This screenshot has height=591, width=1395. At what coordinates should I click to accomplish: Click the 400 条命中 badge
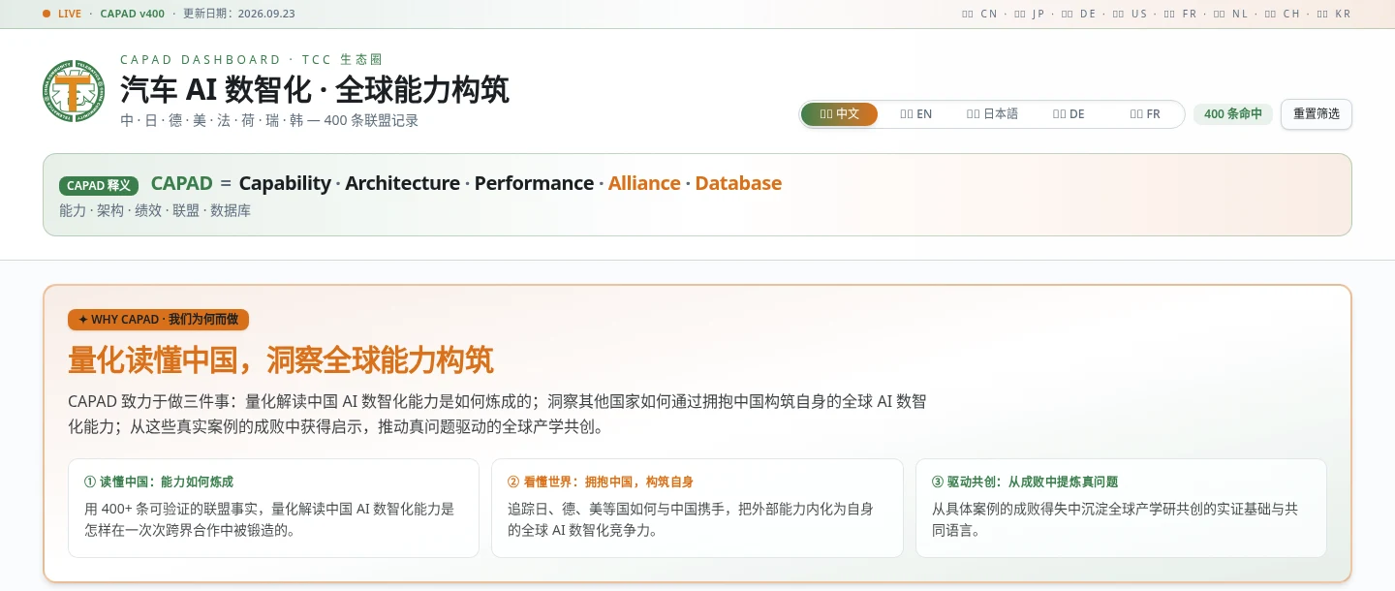coord(1233,114)
